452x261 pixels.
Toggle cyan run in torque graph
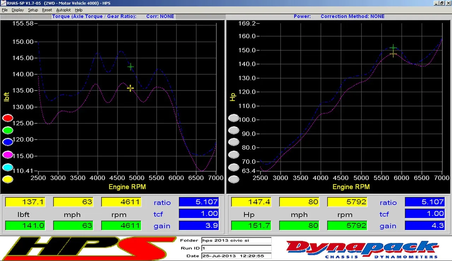click(x=8, y=167)
